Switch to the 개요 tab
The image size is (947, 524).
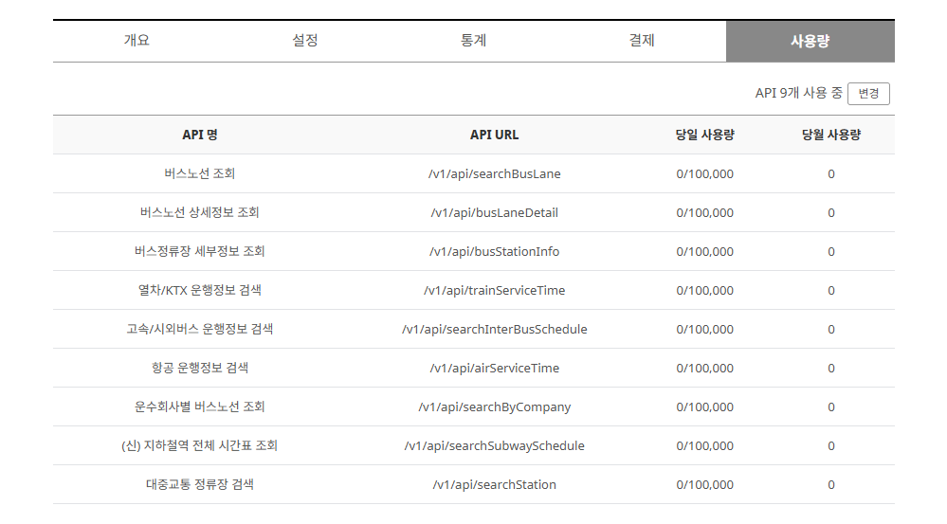click(x=137, y=41)
